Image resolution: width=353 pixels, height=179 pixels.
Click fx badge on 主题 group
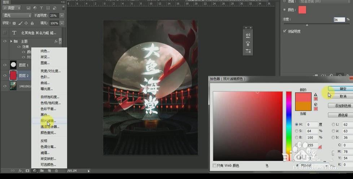[x=56, y=41]
